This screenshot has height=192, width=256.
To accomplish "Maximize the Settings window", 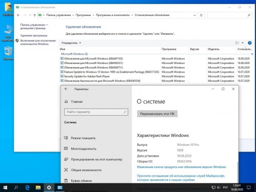I will (223, 89).
